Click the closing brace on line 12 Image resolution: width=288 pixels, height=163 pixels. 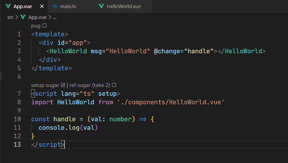coord(33,136)
